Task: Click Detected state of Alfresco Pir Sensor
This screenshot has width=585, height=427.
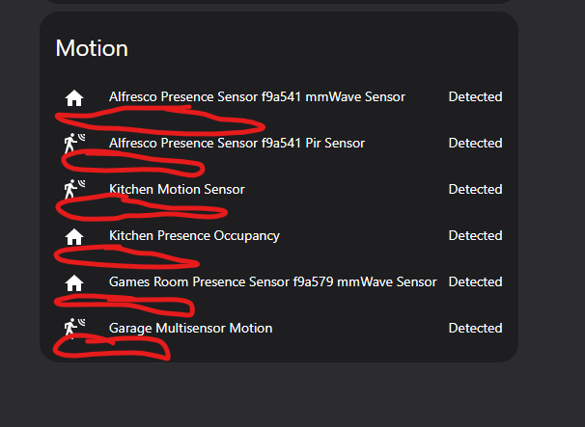Action: coord(475,143)
